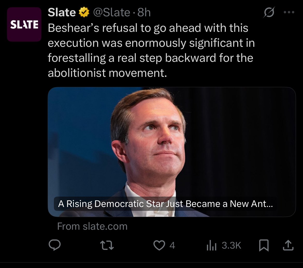Bookmark this Slate post

264,245
